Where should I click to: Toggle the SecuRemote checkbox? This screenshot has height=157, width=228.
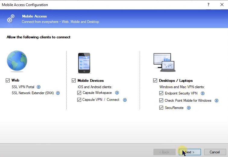coord(161,108)
